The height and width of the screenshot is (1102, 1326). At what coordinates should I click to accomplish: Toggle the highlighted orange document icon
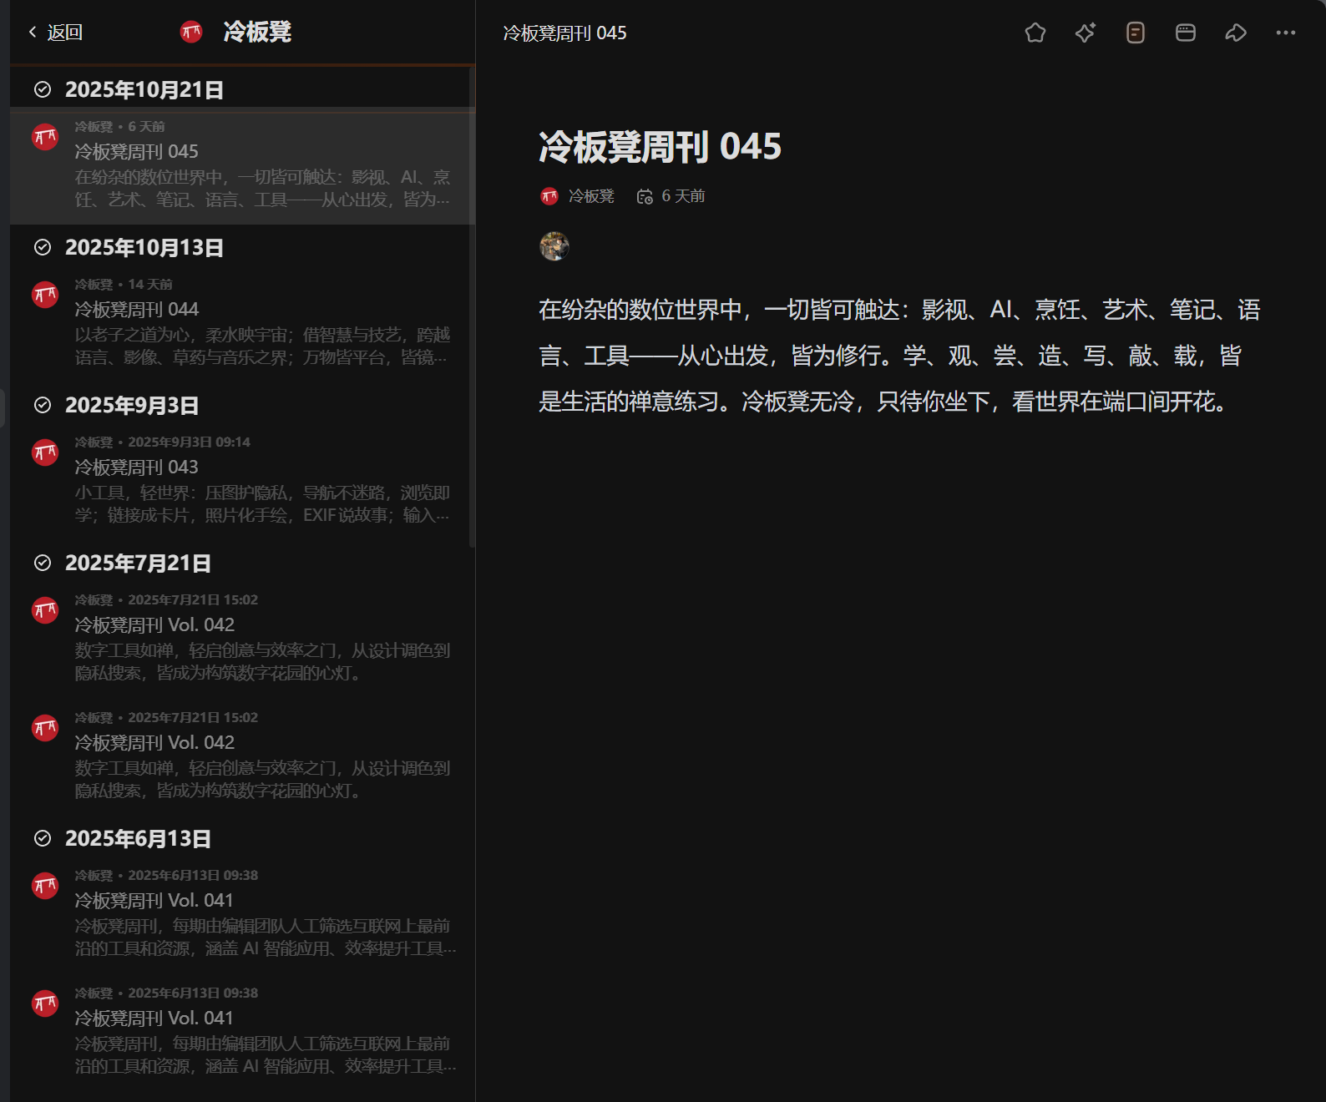tap(1135, 33)
